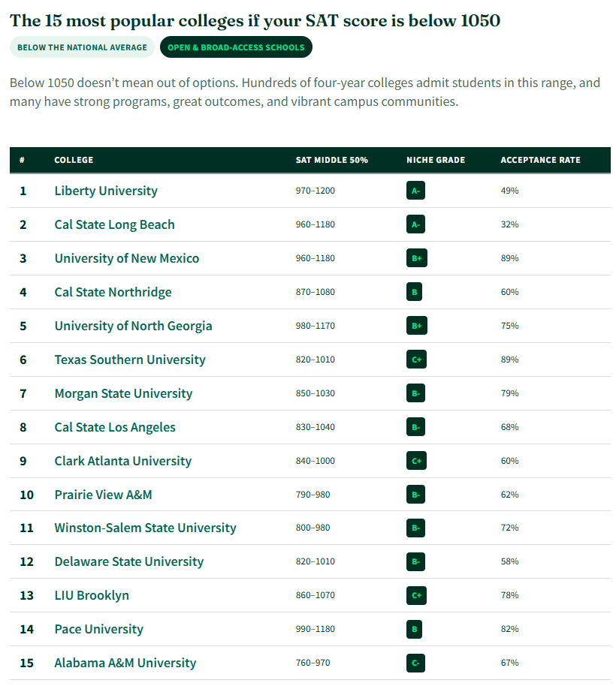
Task: Select the Below the National Average tab
Action: (82, 47)
